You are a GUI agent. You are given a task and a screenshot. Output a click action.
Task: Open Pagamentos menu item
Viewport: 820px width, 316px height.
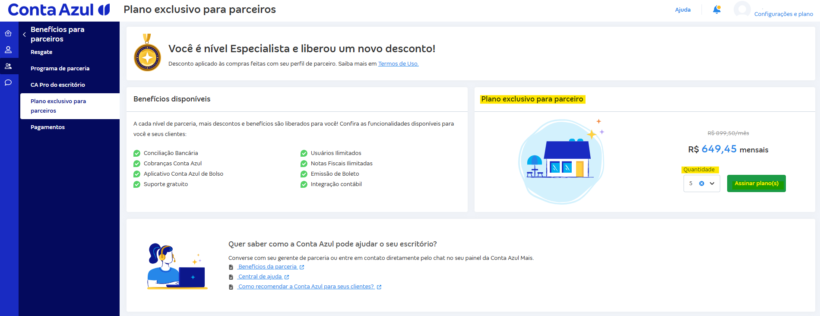(x=47, y=127)
